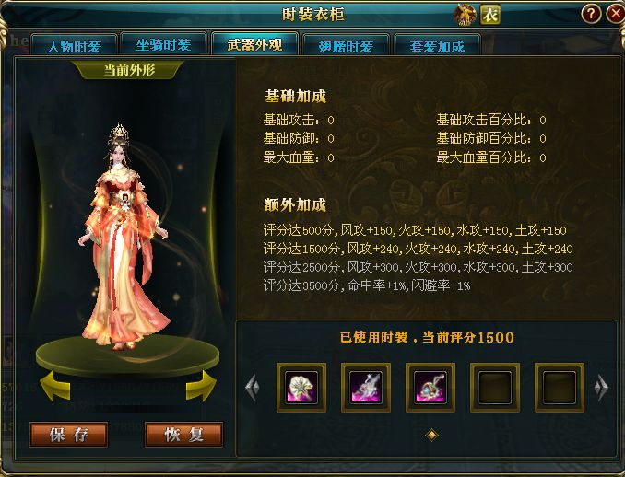Show previous weapon list page

tap(253, 387)
